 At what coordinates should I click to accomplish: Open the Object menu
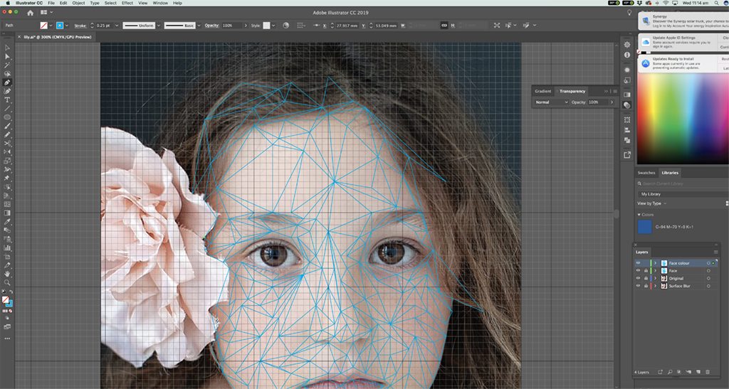[x=78, y=3]
